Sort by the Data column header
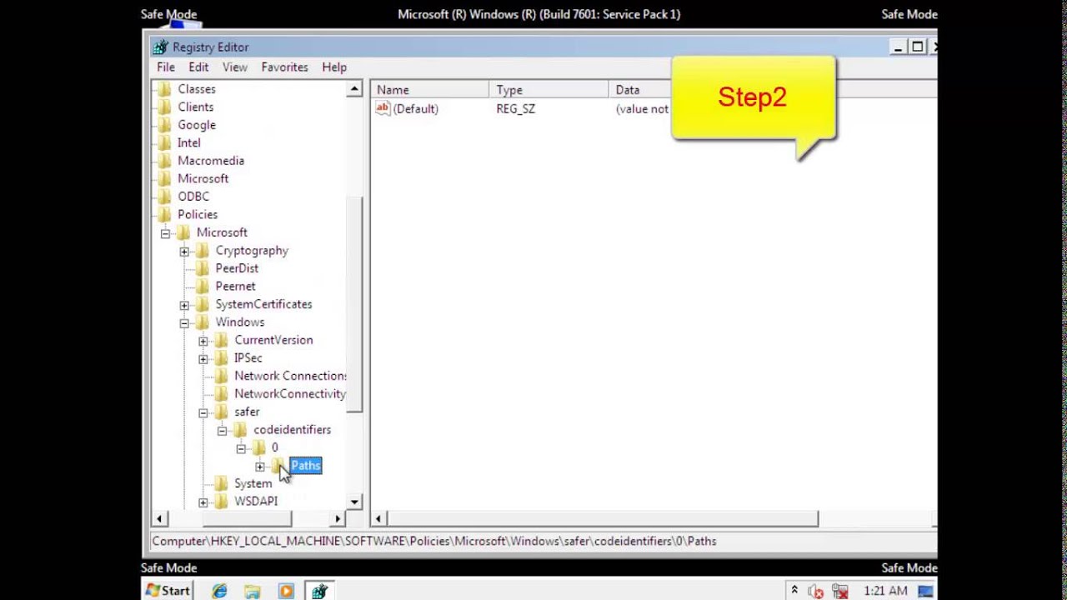The height and width of the screenshot is (600, 1067). [x=640, y=90]
